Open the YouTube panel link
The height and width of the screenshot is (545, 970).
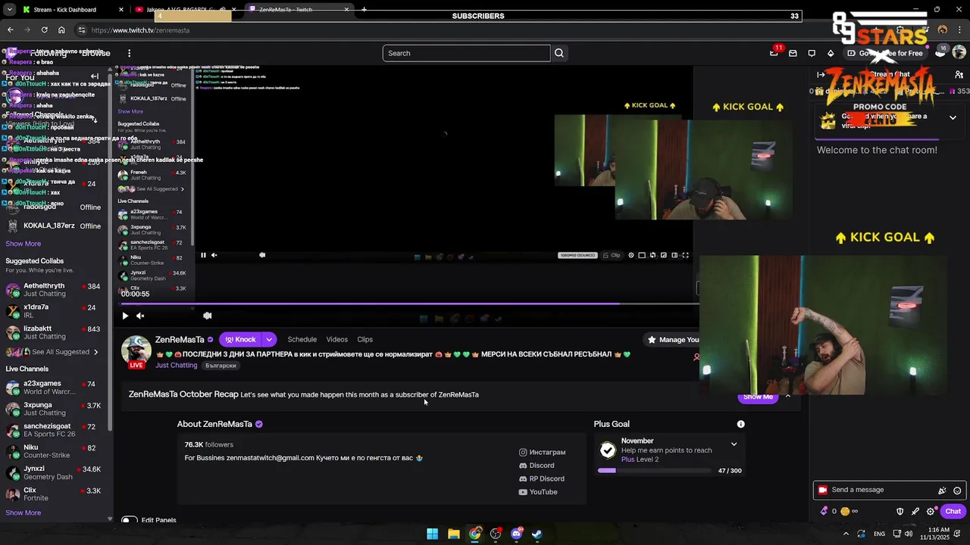pos(538,492)
